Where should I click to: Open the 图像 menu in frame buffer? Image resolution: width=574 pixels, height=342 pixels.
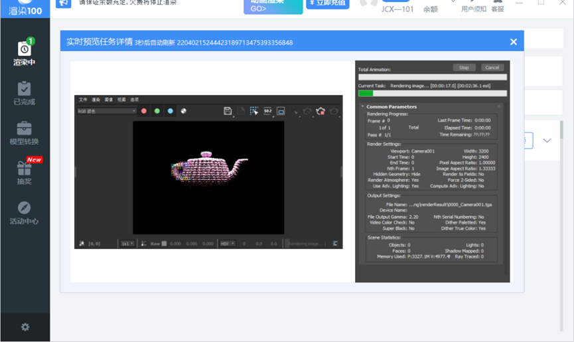pyautogui.click(x=109, y=100)
